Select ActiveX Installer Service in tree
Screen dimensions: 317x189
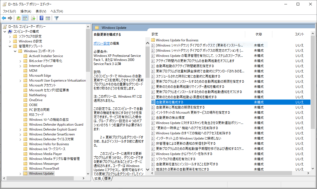pos(46,56)
